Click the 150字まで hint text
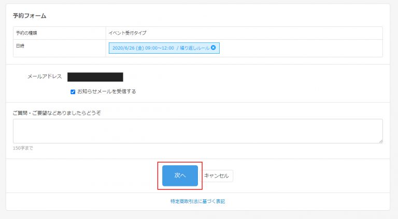Viewport: 398px width, 219px height. pyautogui.click(x=23, y=148)
